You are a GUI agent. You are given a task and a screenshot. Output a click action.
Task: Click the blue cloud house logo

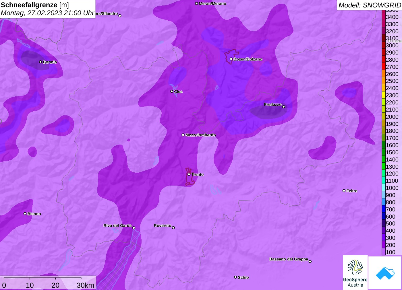[385, 273]
